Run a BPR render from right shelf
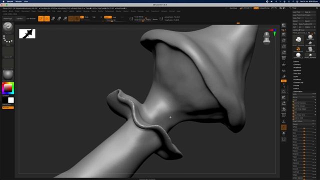The image size is (320, 180). coord(283,25)
